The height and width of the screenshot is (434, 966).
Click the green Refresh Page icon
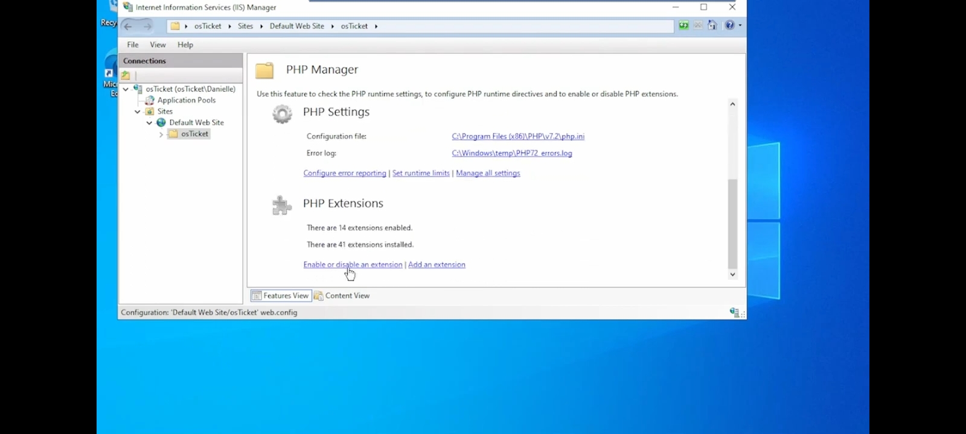click(683, 25)
